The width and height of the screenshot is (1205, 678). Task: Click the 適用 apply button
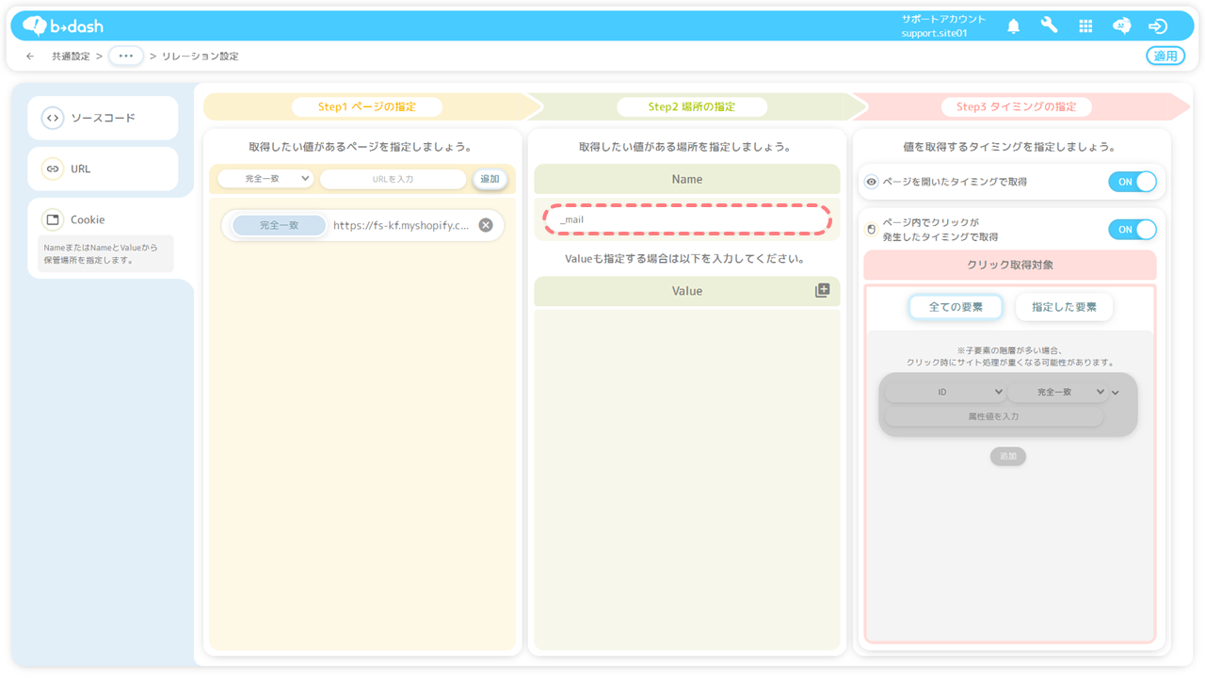1165,56
